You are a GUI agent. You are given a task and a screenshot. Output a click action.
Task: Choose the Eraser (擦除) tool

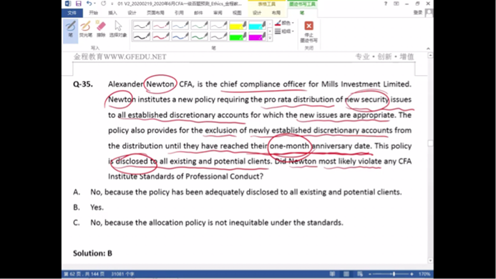tap(101, 29)
